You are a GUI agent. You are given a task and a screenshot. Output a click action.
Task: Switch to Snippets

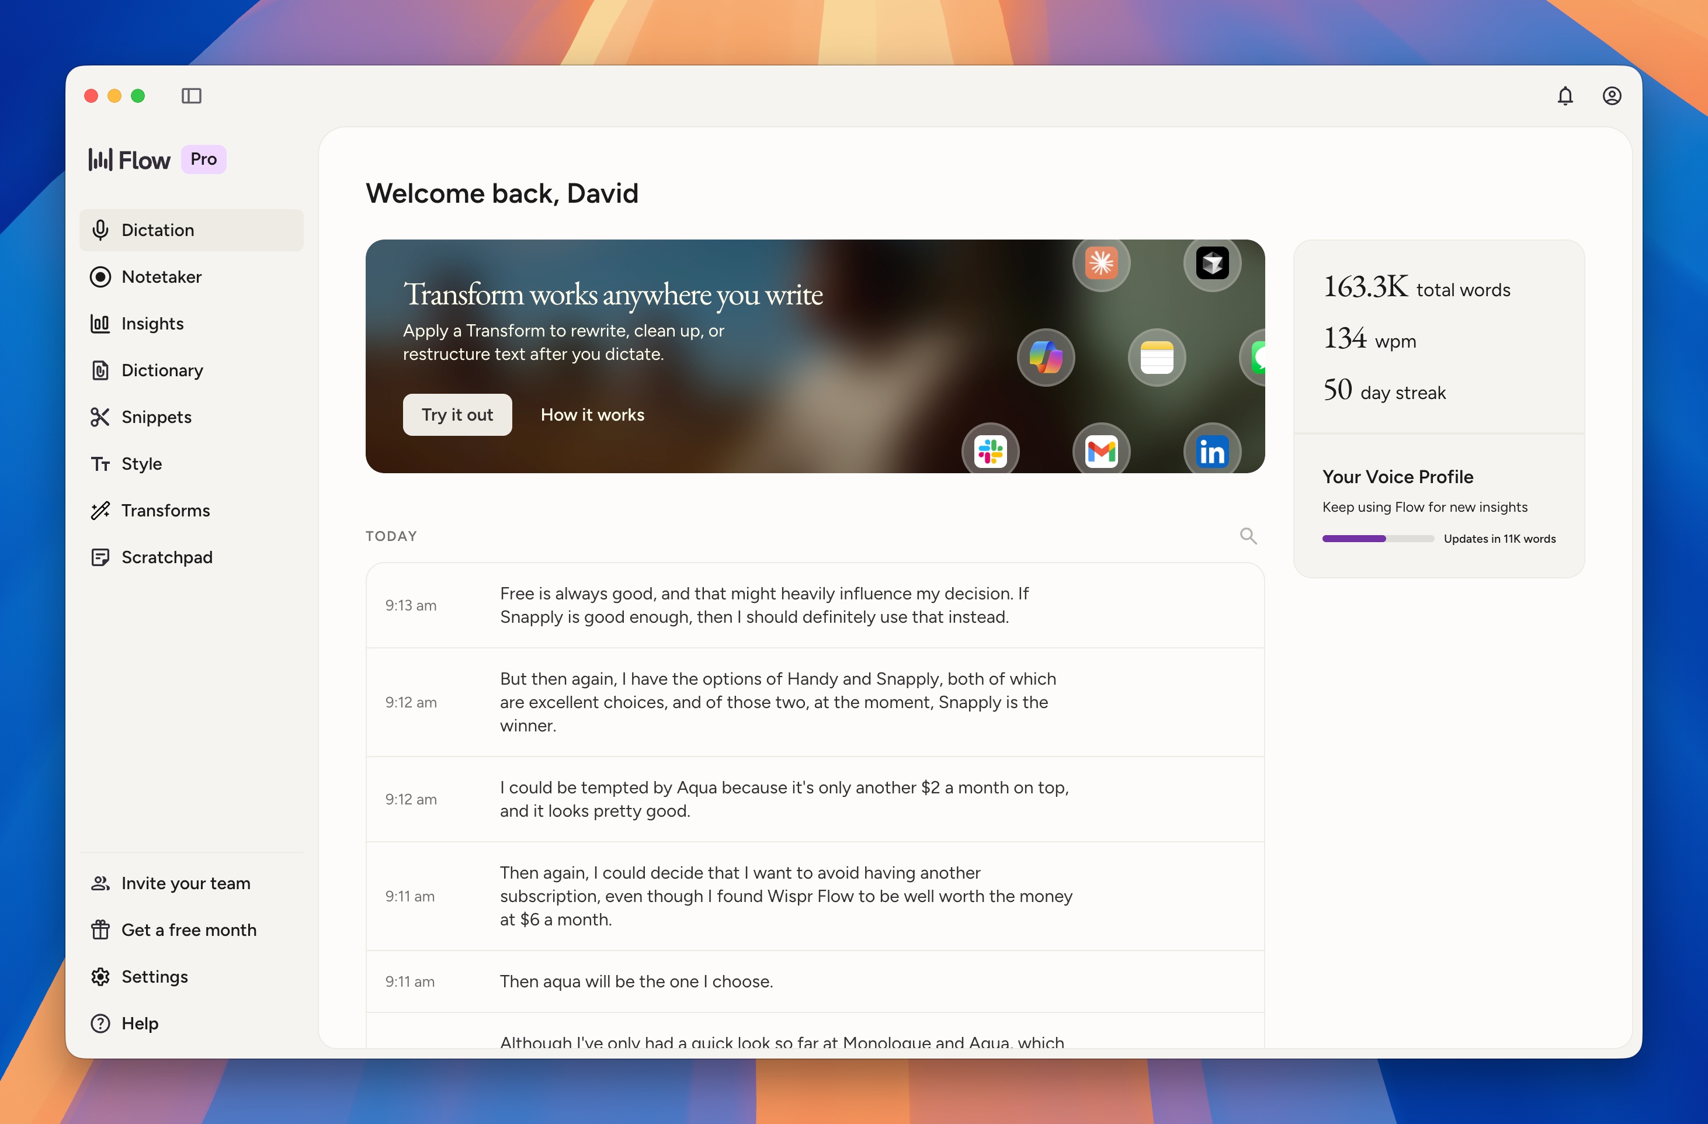192,417
